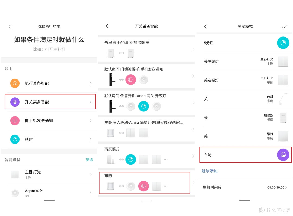Screen dimensions: 293x216
Task: Tap door lock icon in 任意开锁 automation
Action: tap(112, 106)
